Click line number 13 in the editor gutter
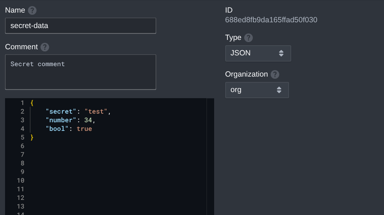Viewport: 384px width, 215px height. [21, 206]
